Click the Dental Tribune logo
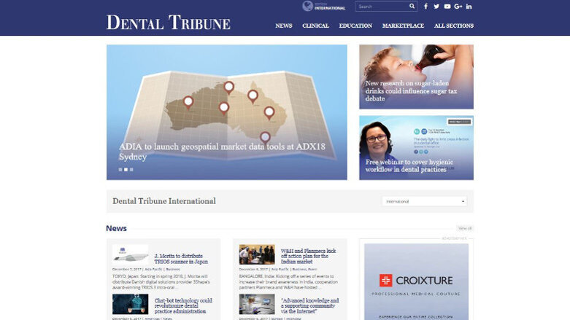570x320 pixels. 169,23
